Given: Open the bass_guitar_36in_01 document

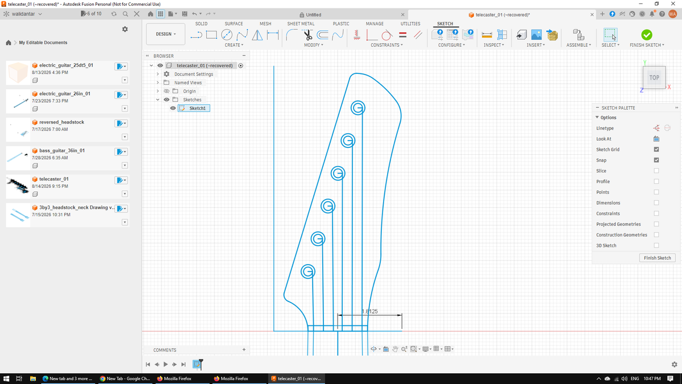Looking at the screenshot, I should coord(62,151).
